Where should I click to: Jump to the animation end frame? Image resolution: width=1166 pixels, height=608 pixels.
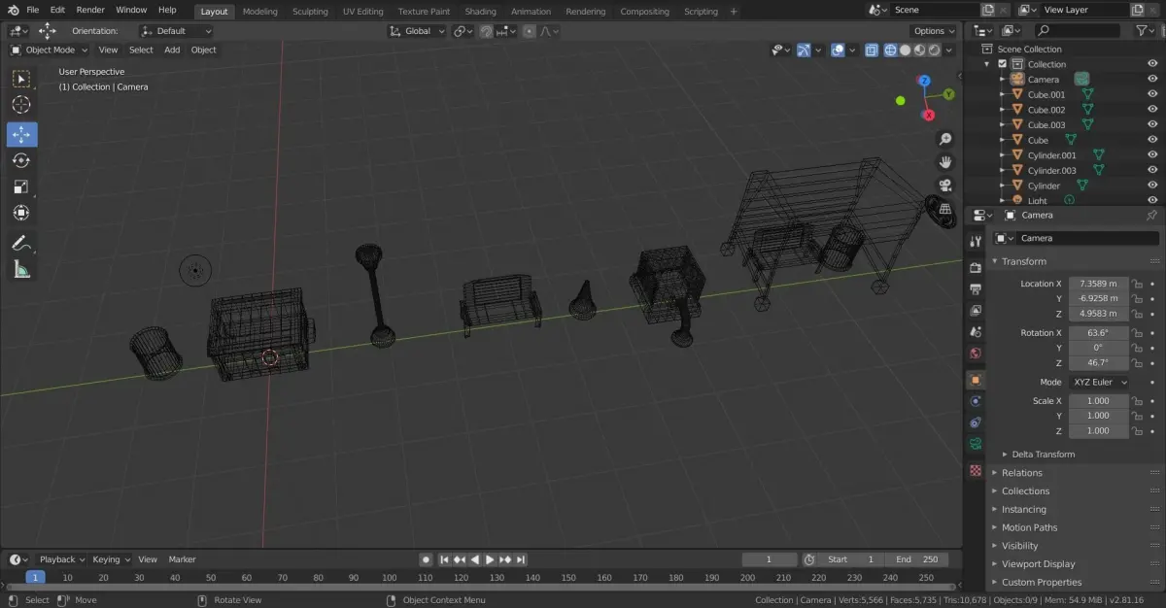point(521,559)
